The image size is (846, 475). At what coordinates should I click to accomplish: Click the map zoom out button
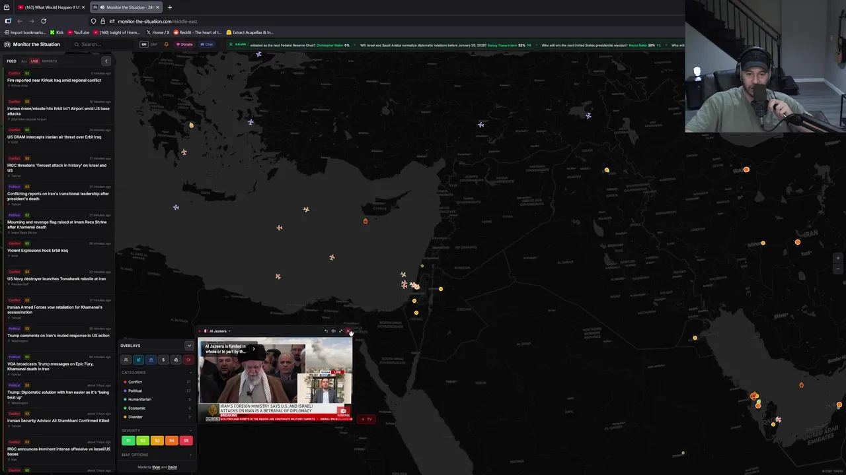tap(838, 269)
